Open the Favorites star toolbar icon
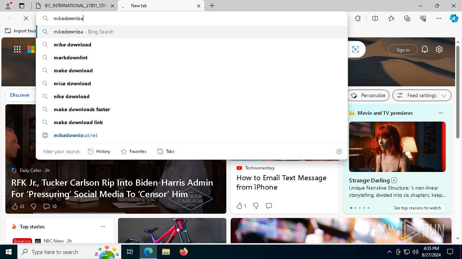Screen dimensions: 462x259 coord(391,18)
